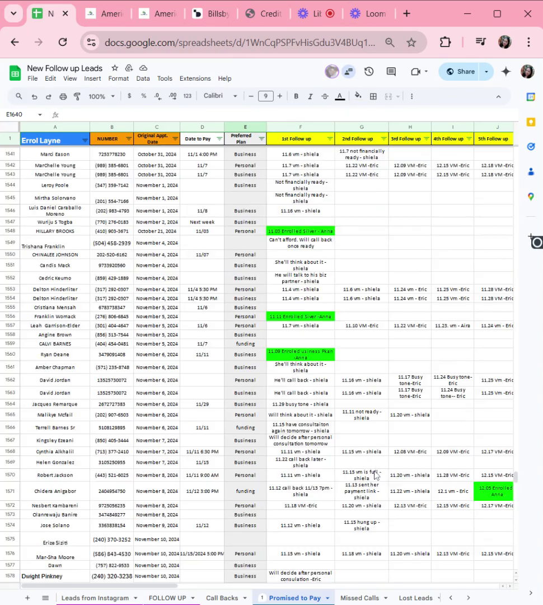Image resolution: width=543 pixels, height=605 pixels.
Task: Click the search menus magnifier icon
Action: pos(18,96)
